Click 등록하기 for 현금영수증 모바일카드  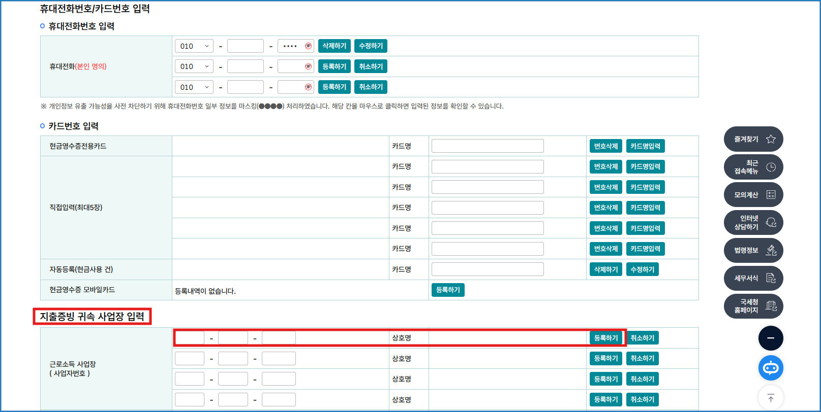[448, 290]
